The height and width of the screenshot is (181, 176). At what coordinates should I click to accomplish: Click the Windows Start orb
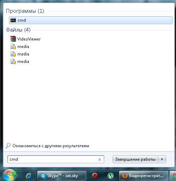coord(10,175)
